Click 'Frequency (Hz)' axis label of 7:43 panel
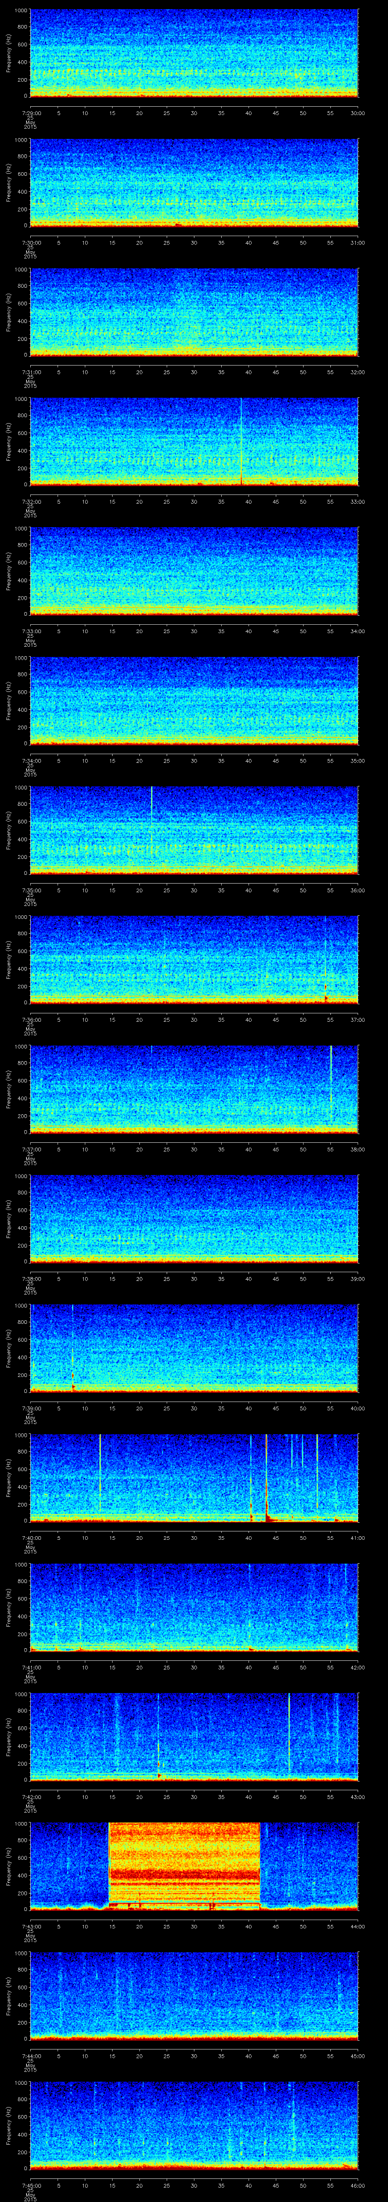 (9, 1866)
